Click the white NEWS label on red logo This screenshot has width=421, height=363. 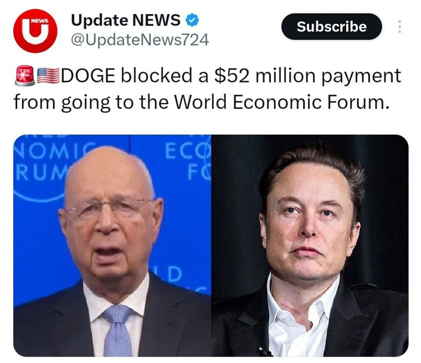[40, 21]
